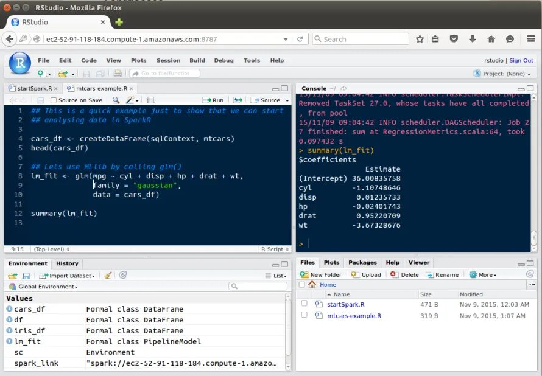Click the find/replace magnifier icon in editor
Image resolution: width=542 pixels, height=376 pixels.
tap(116, 100)
